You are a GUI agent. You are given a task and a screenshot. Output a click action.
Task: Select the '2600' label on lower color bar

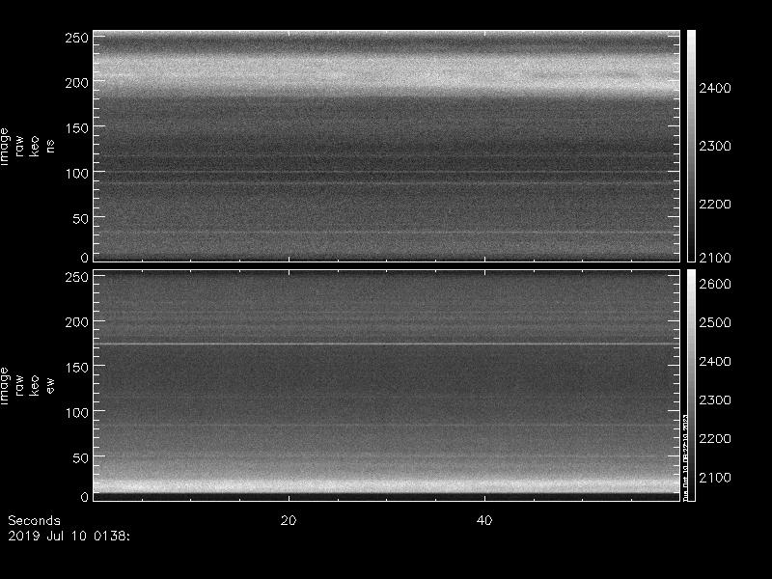click(715, 284)
